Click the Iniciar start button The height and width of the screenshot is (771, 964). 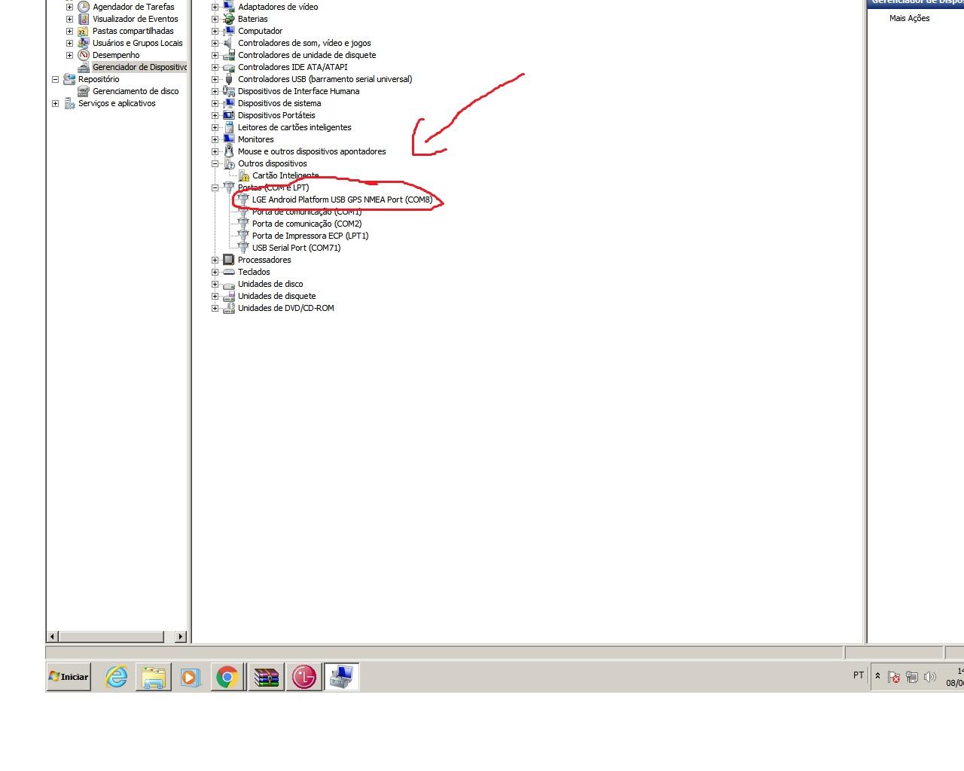click(69, 677)
